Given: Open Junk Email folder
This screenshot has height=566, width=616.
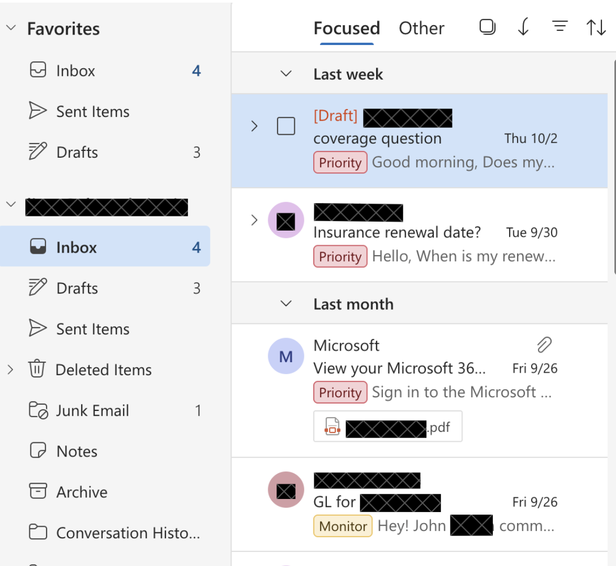Looking at the screenshot, I should tap(92, 410).
